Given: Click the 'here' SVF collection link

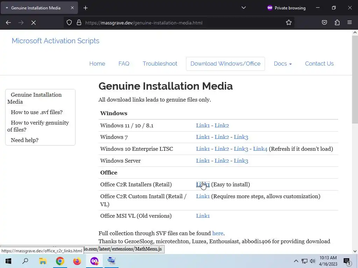Looking at the screenshot, I should [x=217, y=233].
